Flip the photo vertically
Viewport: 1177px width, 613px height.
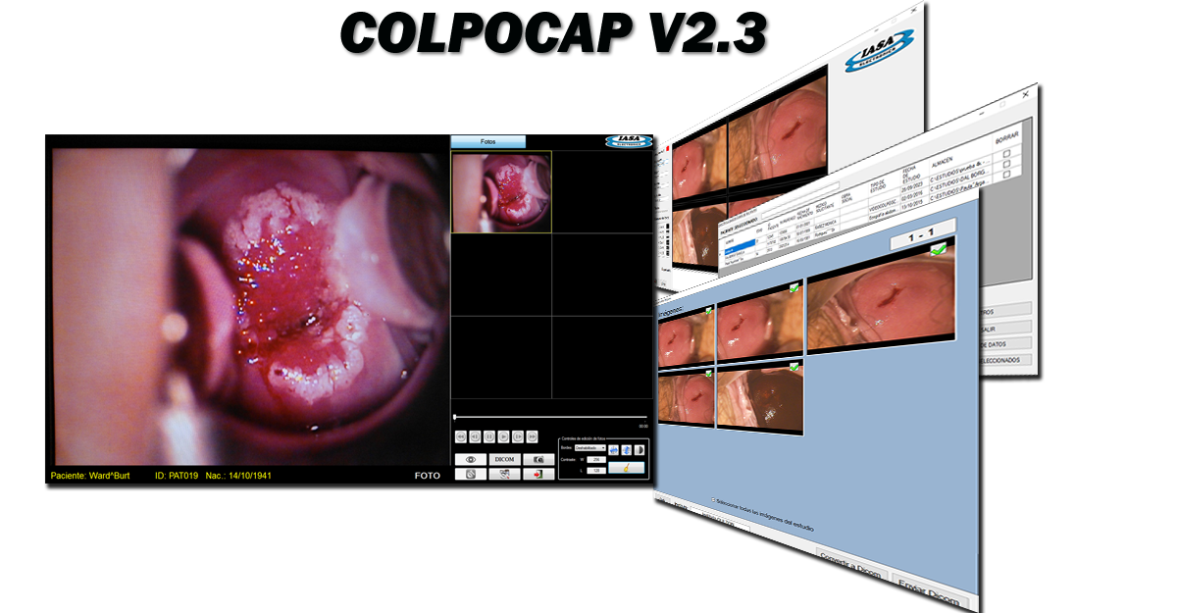tap(626, 449)
